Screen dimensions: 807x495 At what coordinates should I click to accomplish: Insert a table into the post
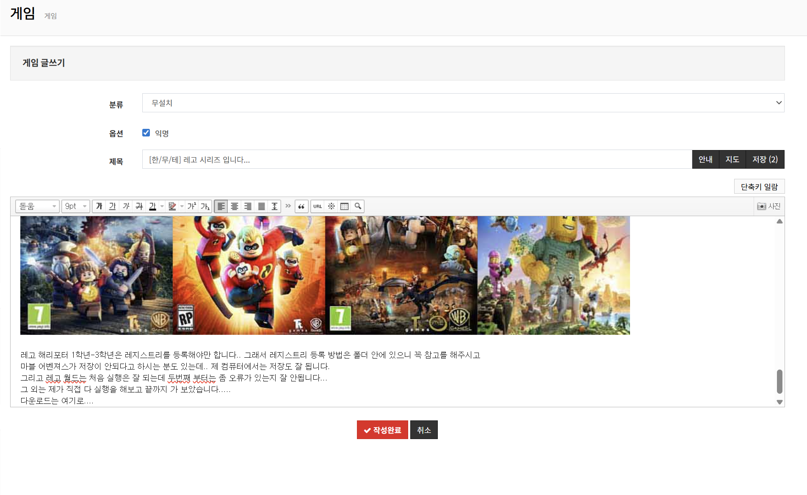click(x=345, y=206)
